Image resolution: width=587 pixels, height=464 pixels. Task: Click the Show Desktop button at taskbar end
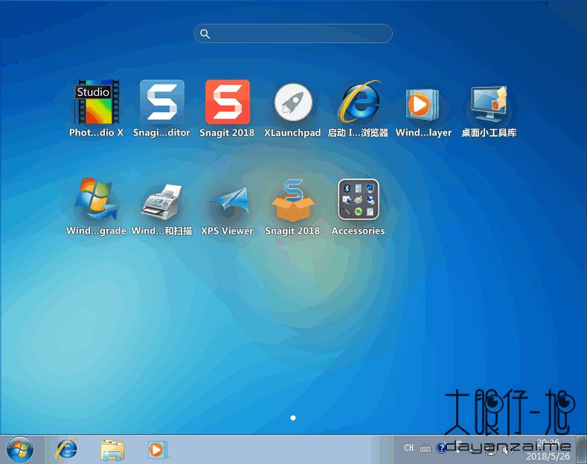click(581, 449)
